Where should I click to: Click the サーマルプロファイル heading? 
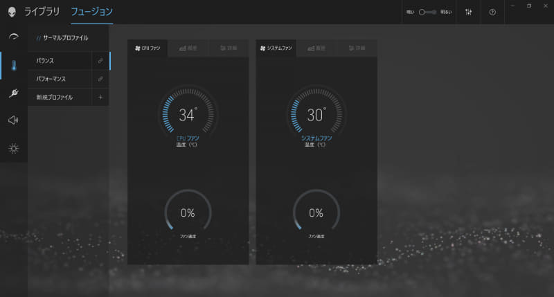click(x=66, y=38)
